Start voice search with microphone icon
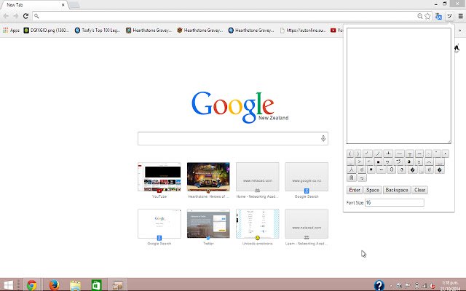Screen dimensions: 466x291 point(323,138)
